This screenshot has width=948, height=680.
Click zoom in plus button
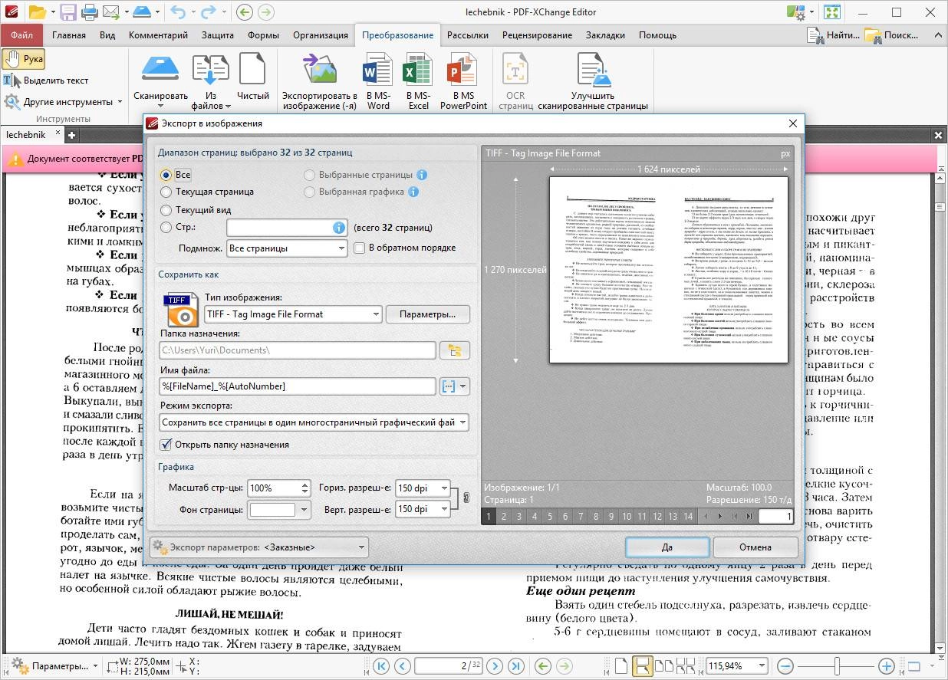886,665
